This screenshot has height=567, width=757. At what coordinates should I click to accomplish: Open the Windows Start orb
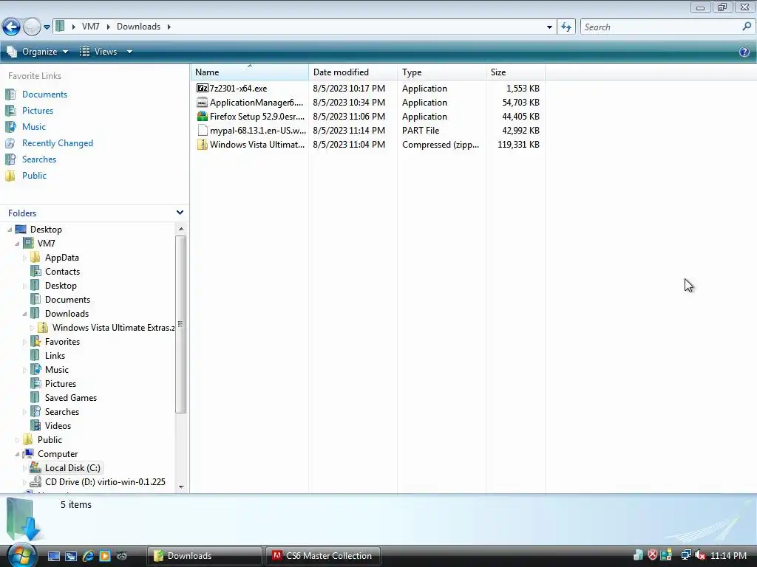click(21, 555)
